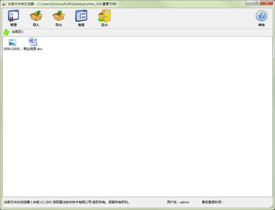
Task: Close the 加密文件夹浏览器 window
Action: [x=266, y=3]
